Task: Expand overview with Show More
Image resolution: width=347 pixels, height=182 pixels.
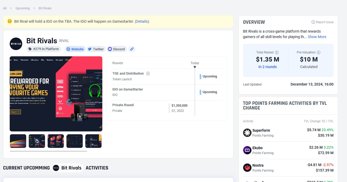Action: click(x=317, y=37)
